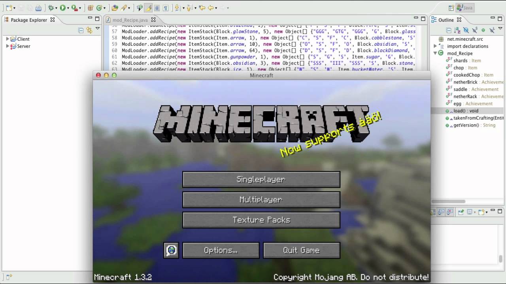Open the New Console dropdown arrow
Viewport: 506px width, 284px height.
(487, 212)
